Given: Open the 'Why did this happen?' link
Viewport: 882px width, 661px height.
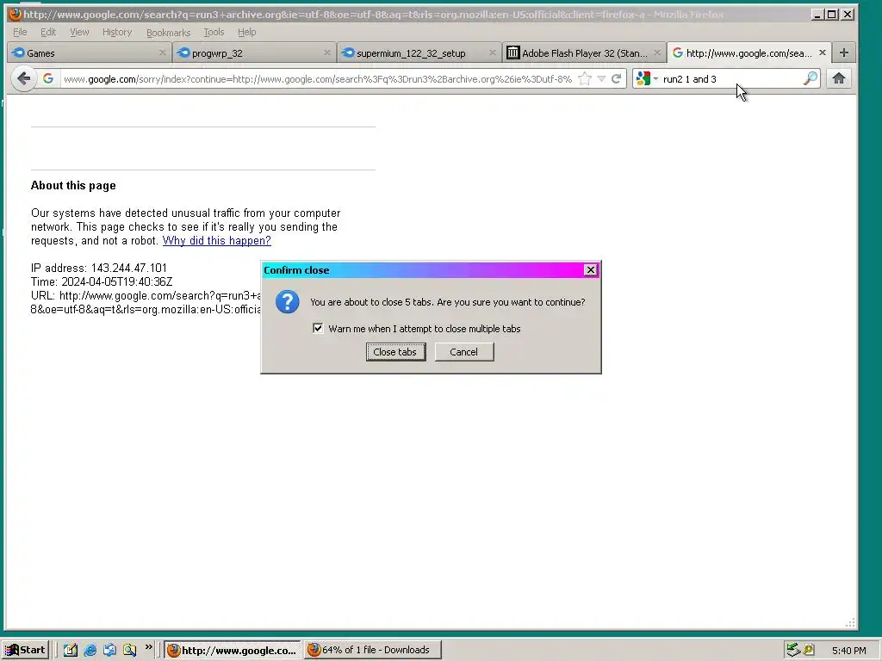Looking at the screenshot, I should tap(216, 241).
